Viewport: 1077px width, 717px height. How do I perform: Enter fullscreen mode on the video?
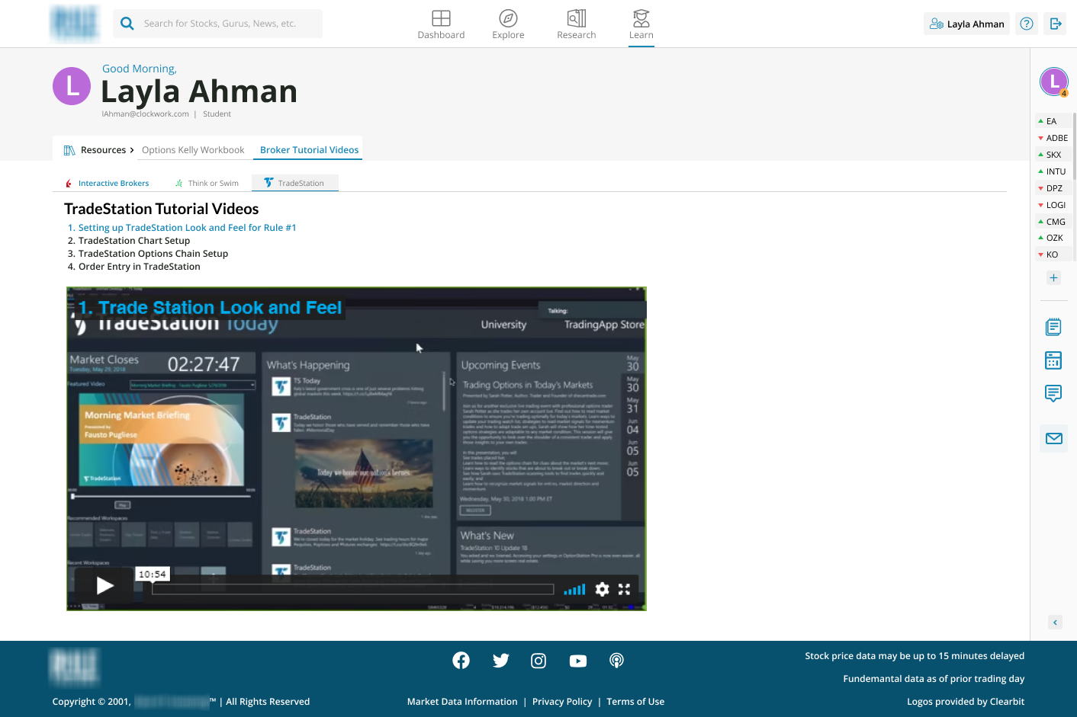624,589
